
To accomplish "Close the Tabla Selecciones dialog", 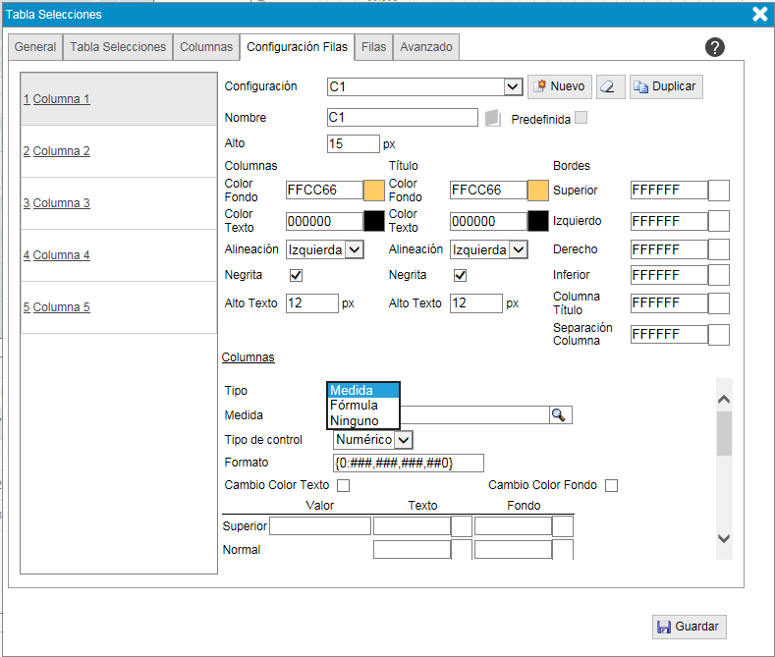I will click(759, 14).
